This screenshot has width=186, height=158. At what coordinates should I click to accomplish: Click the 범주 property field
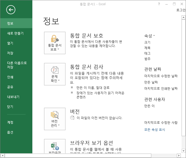pos(147,59)
